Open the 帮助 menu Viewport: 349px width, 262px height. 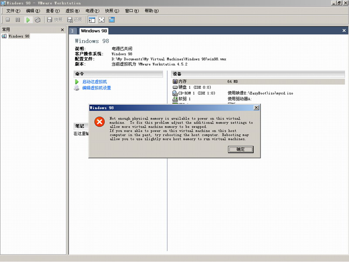(151, 10)
